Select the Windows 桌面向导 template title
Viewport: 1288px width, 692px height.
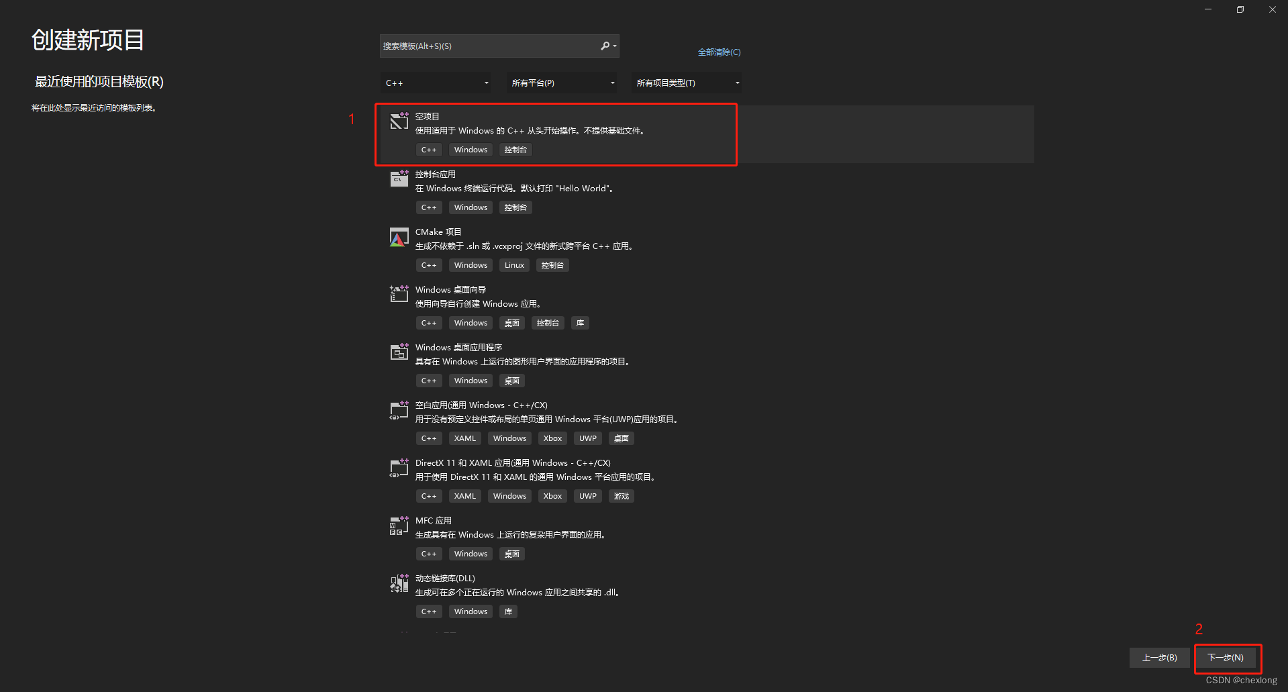[x=450, y=290]
